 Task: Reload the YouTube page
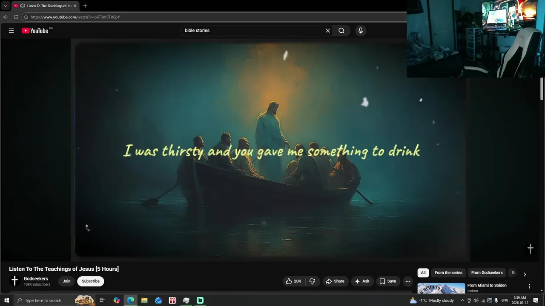point(16,17)
